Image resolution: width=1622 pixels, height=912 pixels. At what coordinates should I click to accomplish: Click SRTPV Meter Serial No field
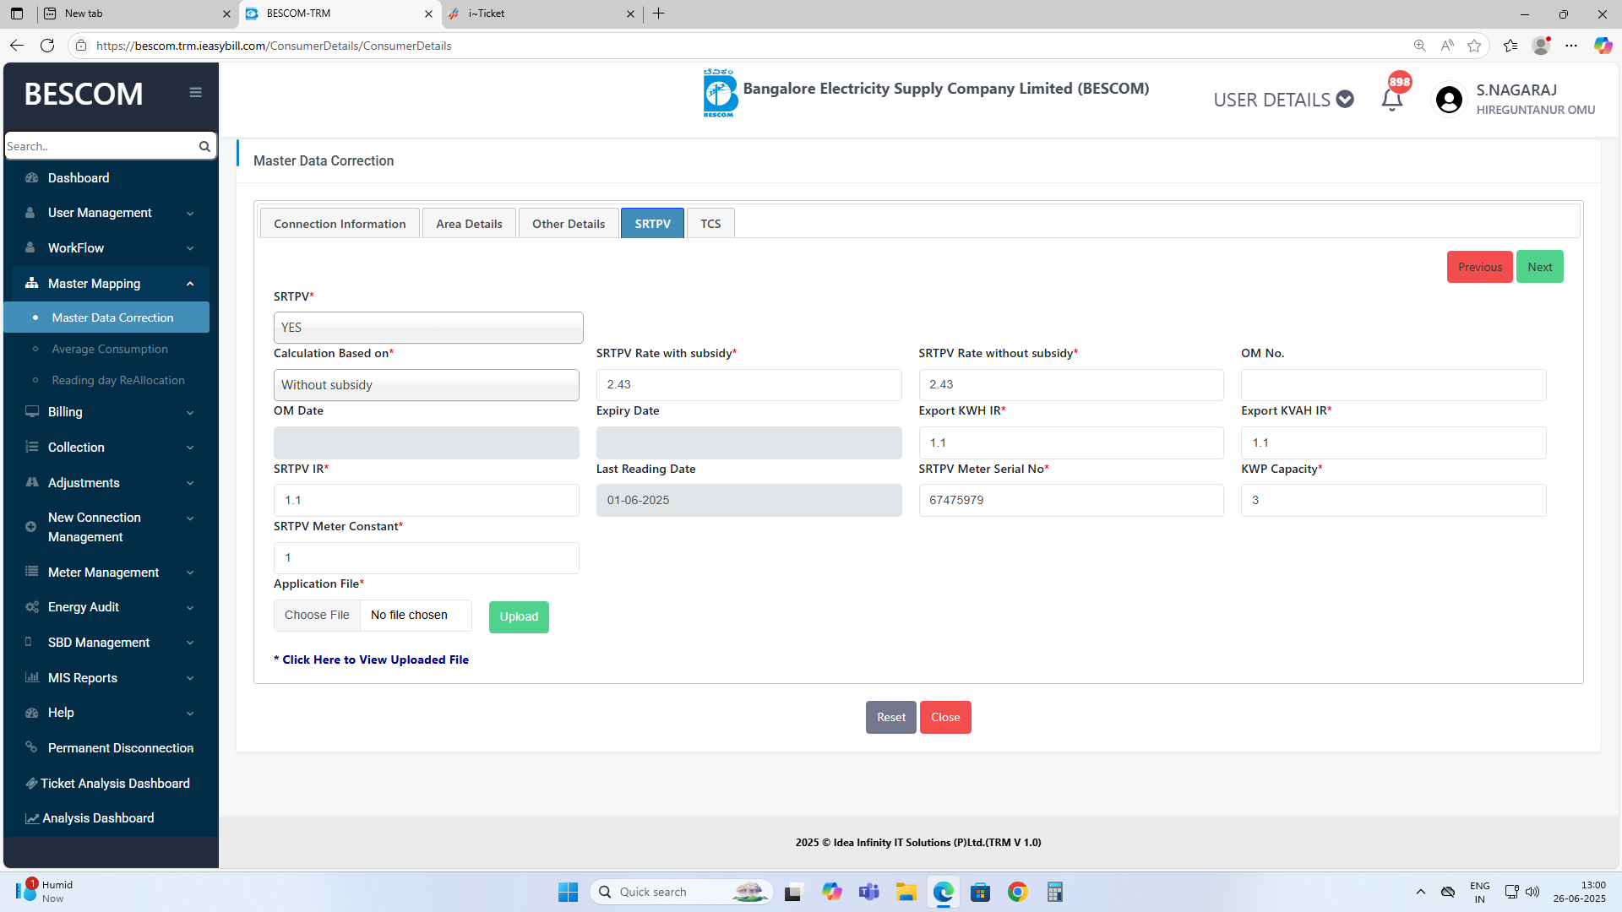pyautogui.click(x=1071, y=501)
